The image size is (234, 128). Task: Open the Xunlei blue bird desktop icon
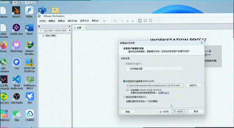point(30,98)
